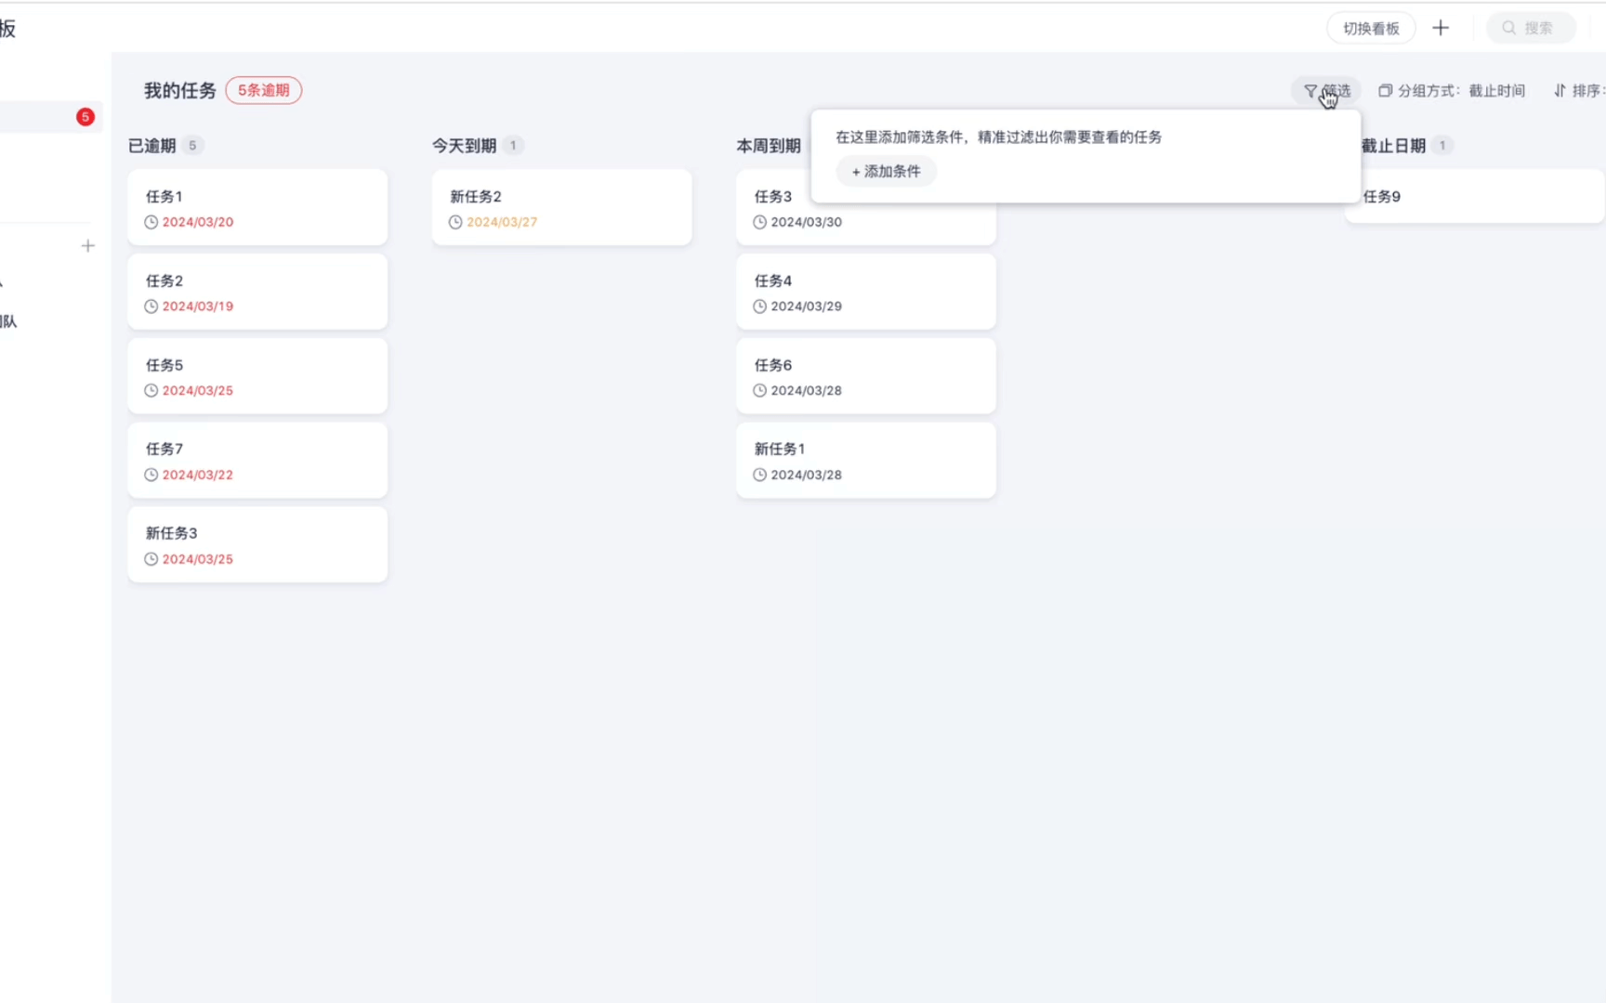Open the 任务9 task card
Screen dimensions: 1606x1003
(1473, 197)
